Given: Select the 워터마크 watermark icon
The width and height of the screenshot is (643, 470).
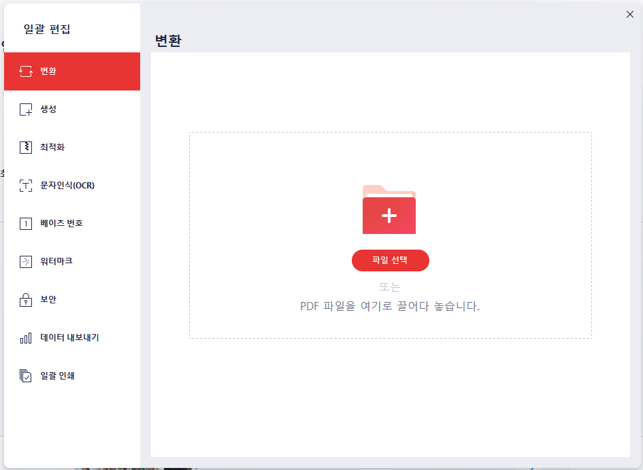Looking at the screenshot, I should [x=26, y=261].
